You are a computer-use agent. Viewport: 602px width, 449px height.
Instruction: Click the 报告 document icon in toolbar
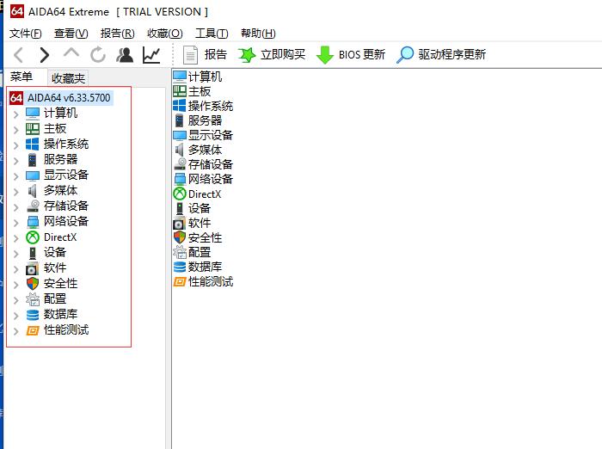190,55
